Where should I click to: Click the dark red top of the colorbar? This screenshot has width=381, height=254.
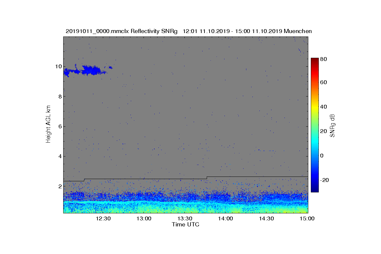coord(315,60)
